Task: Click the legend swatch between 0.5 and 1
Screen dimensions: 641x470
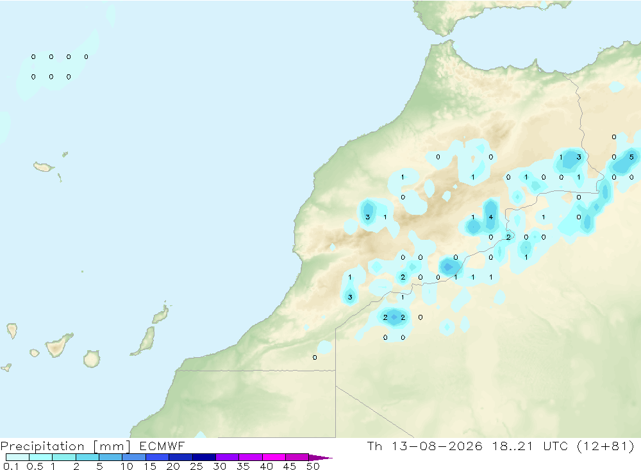Action: [x=40, y=457]
